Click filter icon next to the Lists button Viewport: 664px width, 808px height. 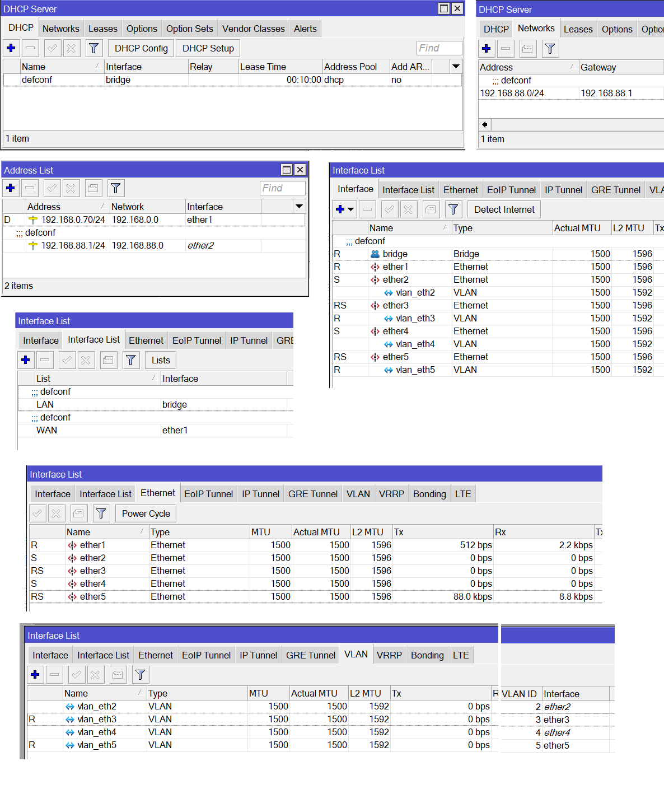(x=130, y=360)
